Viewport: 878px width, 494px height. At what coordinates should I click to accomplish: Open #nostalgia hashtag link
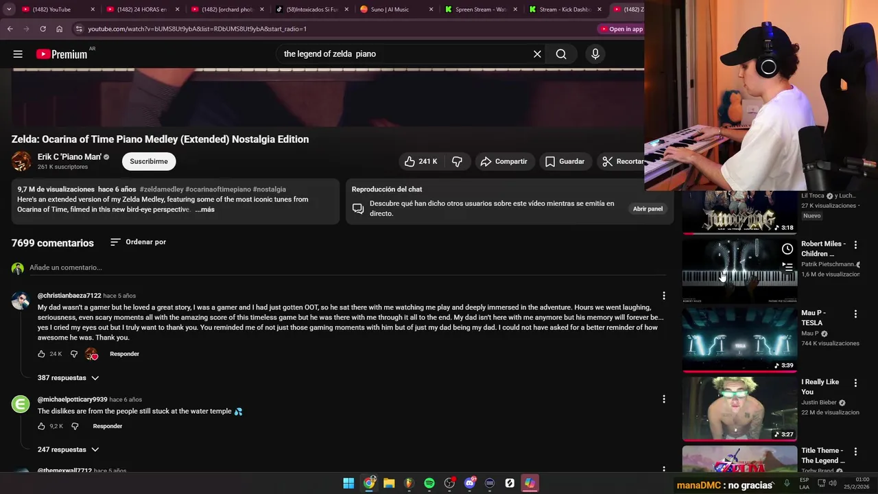click(269, 189)
